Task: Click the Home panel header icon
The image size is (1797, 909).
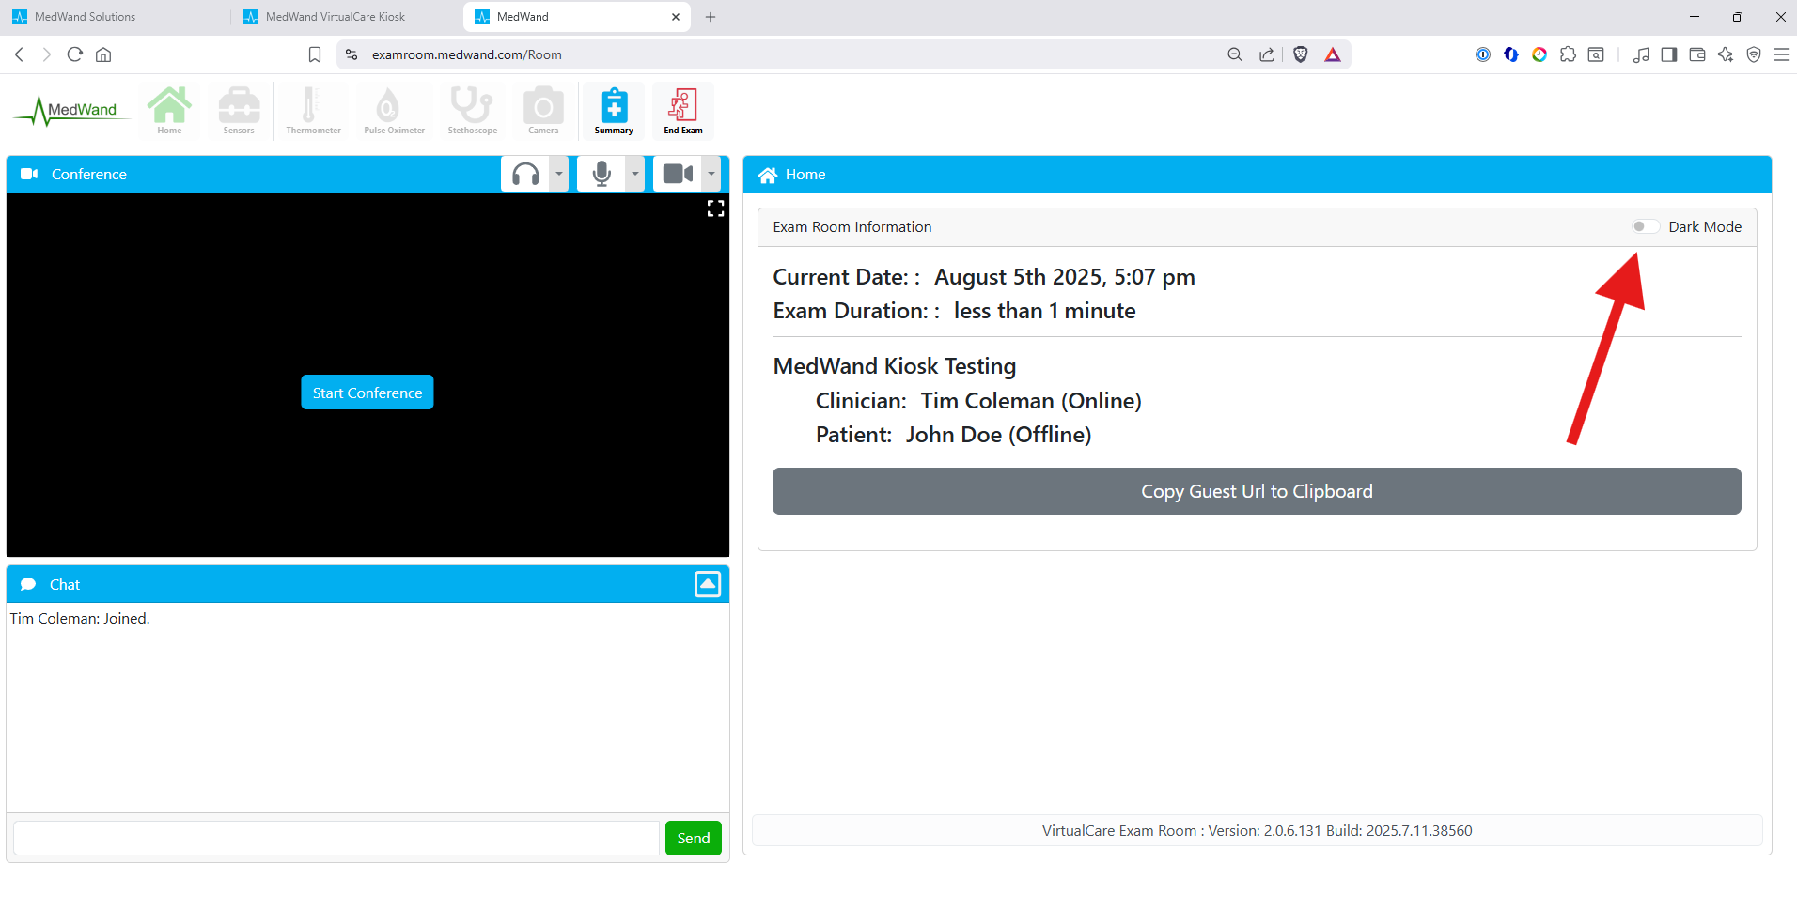Action: tap(768, 175)
